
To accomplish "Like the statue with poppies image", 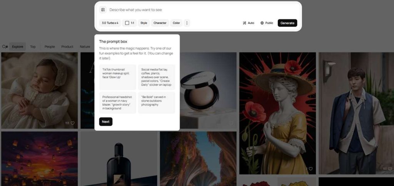I will tap(311, 169).
